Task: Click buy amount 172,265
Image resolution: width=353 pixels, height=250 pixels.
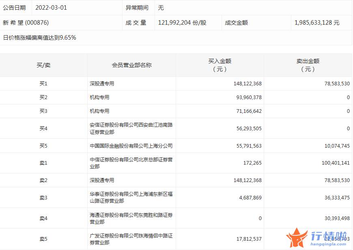Action: (x=252, y=163)
